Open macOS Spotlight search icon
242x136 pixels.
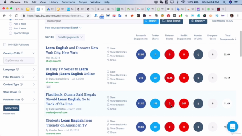click(224, 2)
